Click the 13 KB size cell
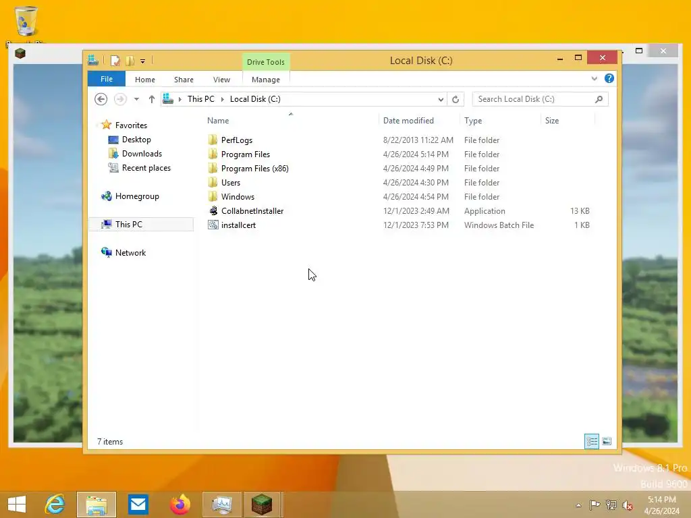Screen dimensions: 691x518 580,211
